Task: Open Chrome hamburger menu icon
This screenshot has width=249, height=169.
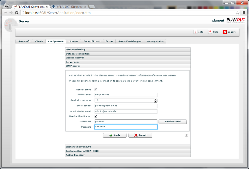Action: (x=244, y=13)
